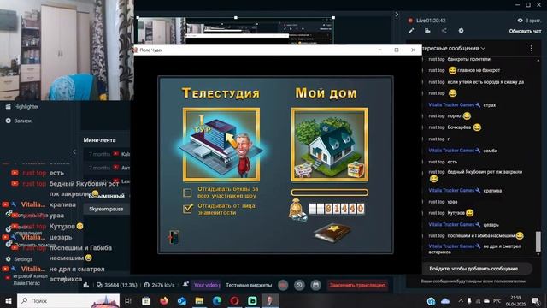Click the help question mark tray icon
The width and height of the screenshot is (547, 308).
tap(431, 300)
